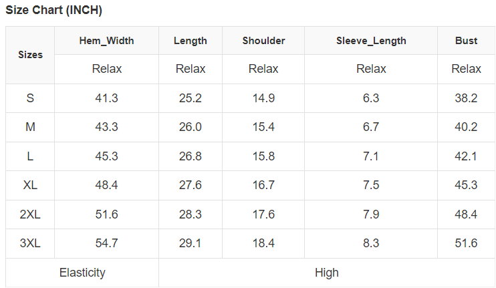
Task: Select the Shoulder column header
Action: 263,41
